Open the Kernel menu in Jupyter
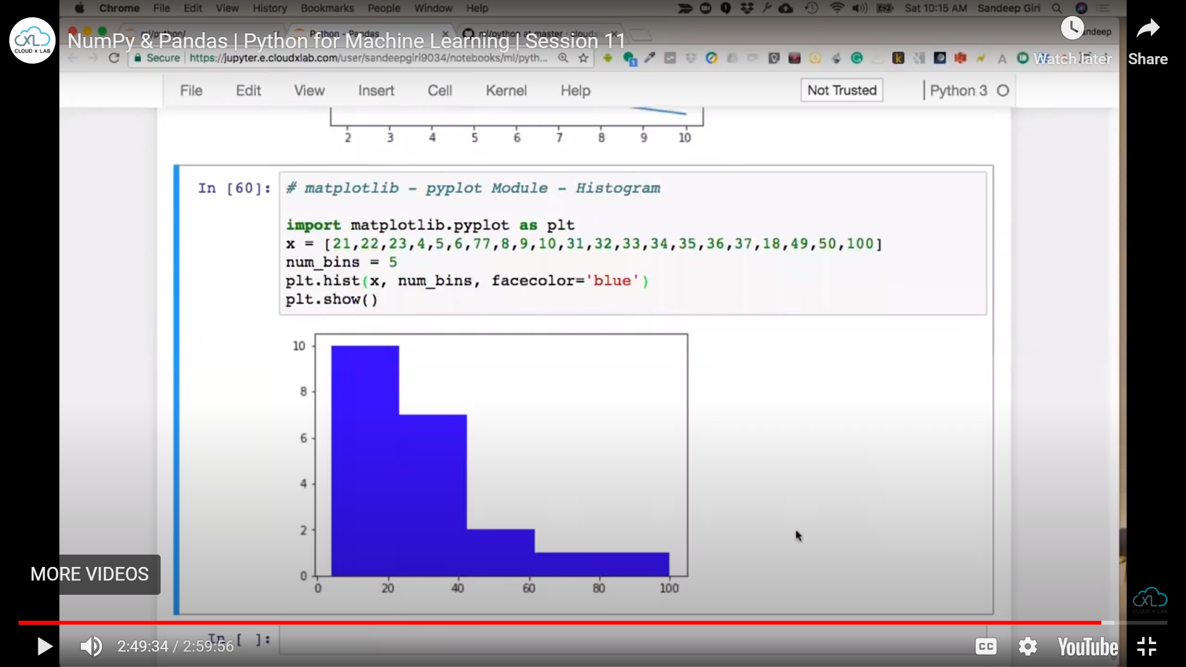This screenshot has height=667, width=1186. 506,90
